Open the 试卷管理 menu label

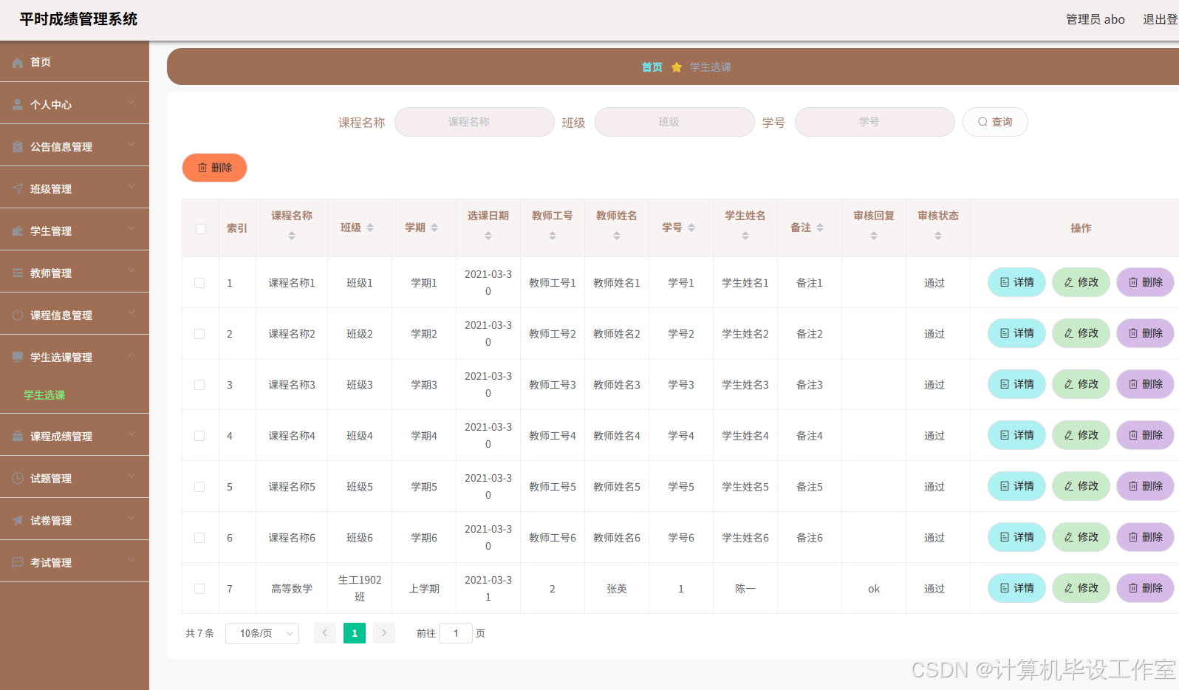(x=51, y=521)
